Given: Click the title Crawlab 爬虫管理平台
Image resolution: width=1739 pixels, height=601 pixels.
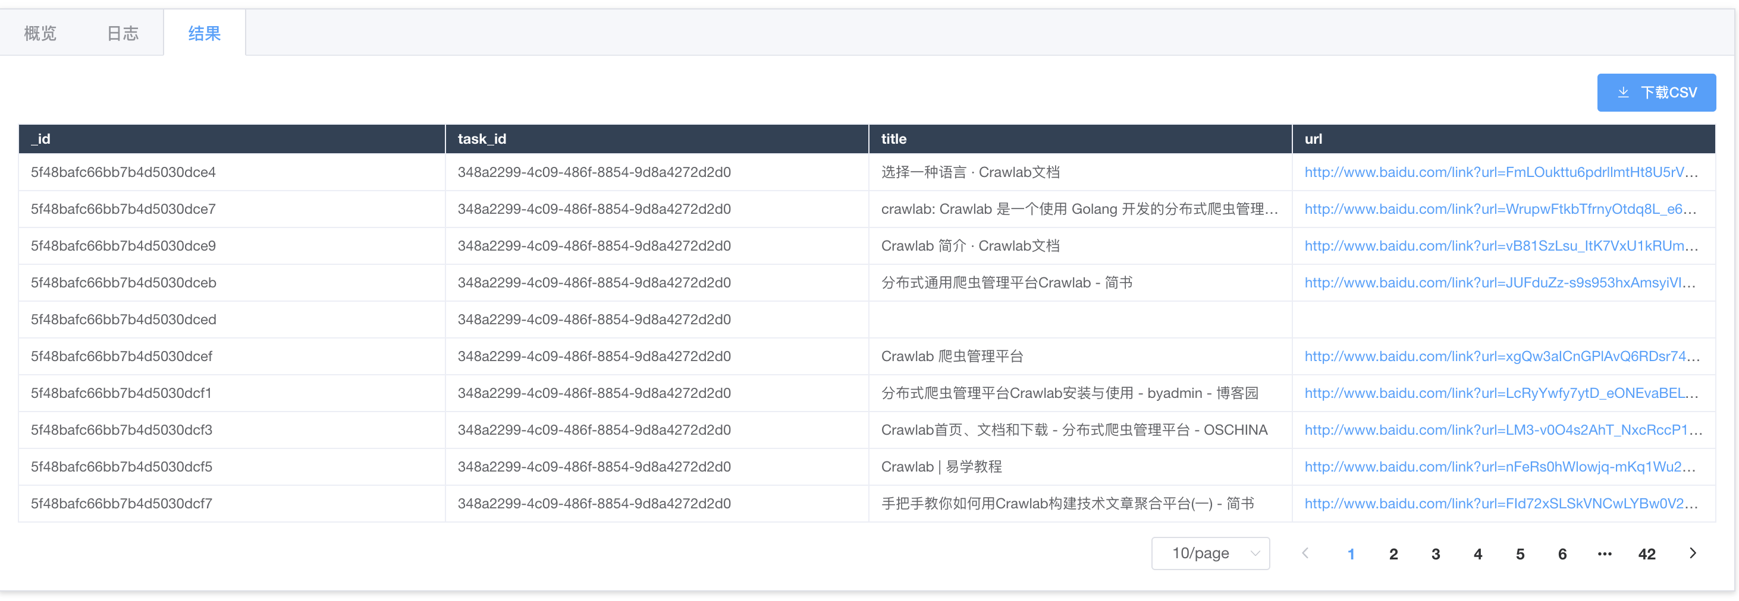Looking at the screenshot, I should point(952,356).
